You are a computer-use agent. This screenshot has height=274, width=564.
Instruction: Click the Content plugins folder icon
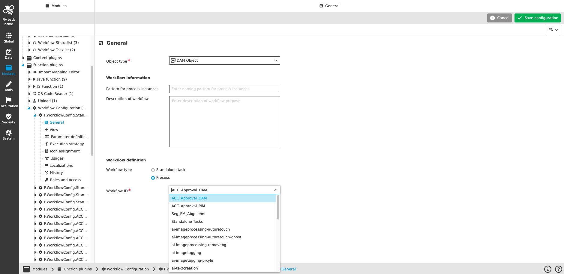(29, 58)
